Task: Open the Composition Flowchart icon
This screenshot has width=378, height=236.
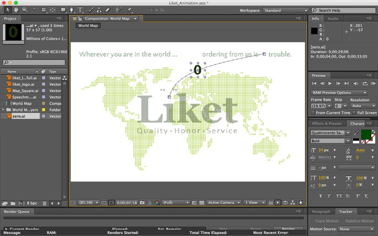Action: coord(292,202)
